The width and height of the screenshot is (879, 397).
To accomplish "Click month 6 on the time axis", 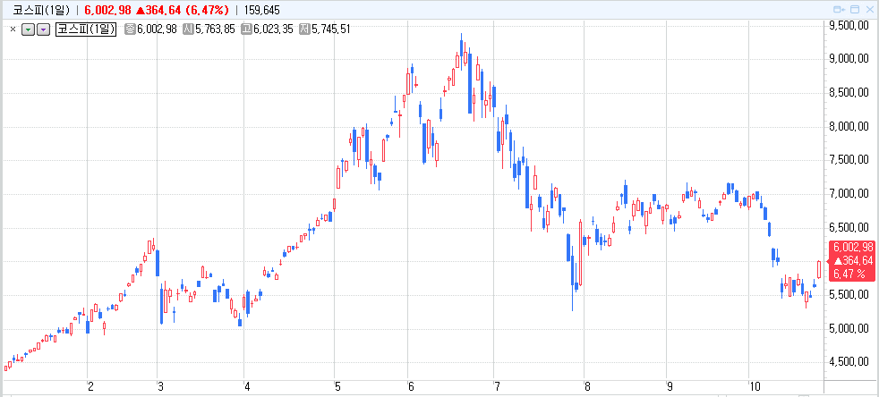I will pos(411,386).
